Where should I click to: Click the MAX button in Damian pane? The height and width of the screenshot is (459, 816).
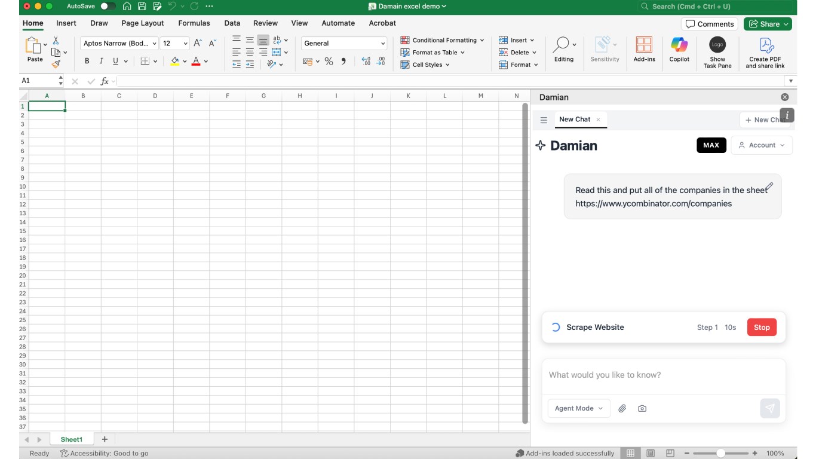pyautogui.click(x=711, y=145)
